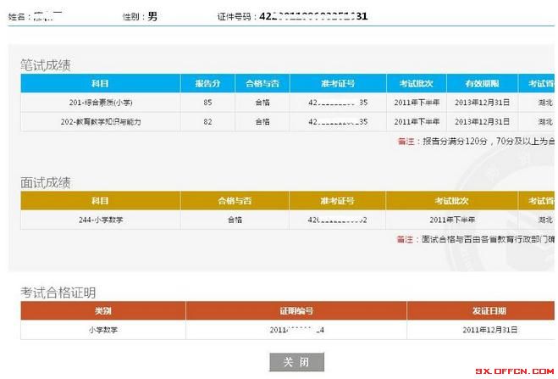Select the 244-小学数学 interview subject cell
The image size is (558, 379).
pyautogui.click(x=101, y=220)
